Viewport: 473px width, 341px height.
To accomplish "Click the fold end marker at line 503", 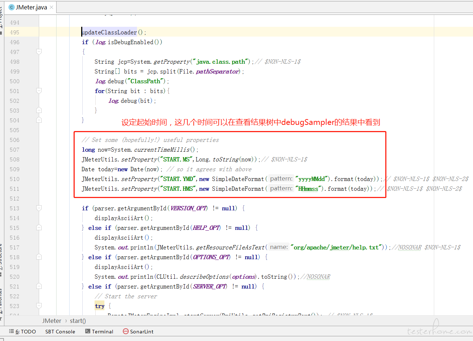I will [39, 110].
